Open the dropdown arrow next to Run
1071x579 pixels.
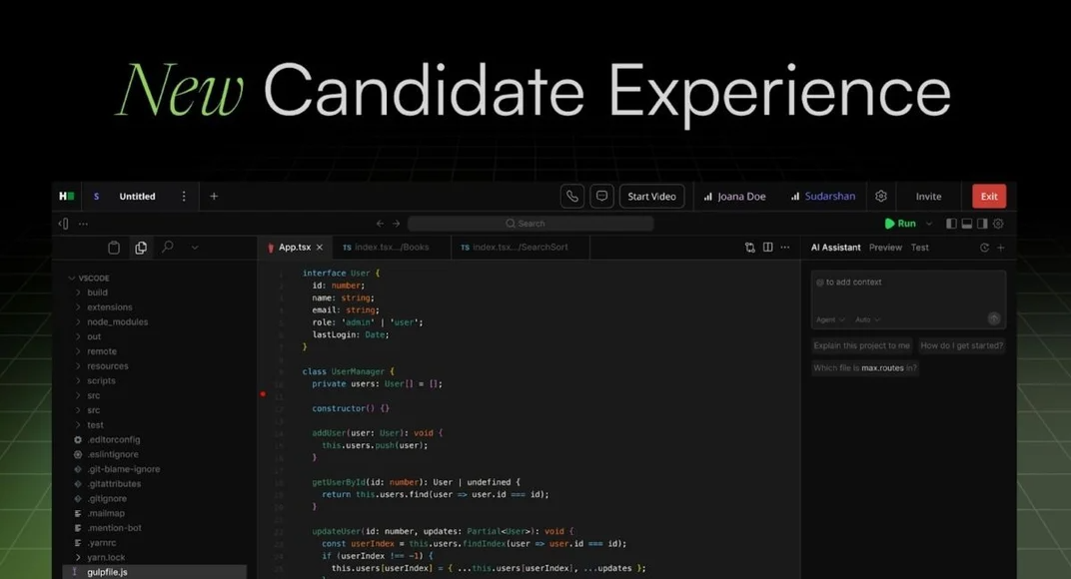(x=929, y=224)
